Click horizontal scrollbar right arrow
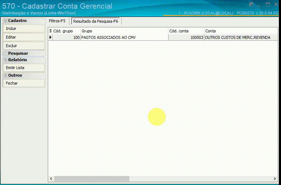281x185 pixels. point(275,179)
